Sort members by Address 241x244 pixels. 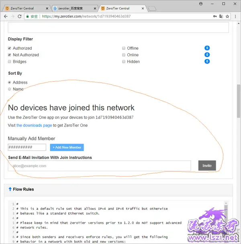tap(10, 82)
